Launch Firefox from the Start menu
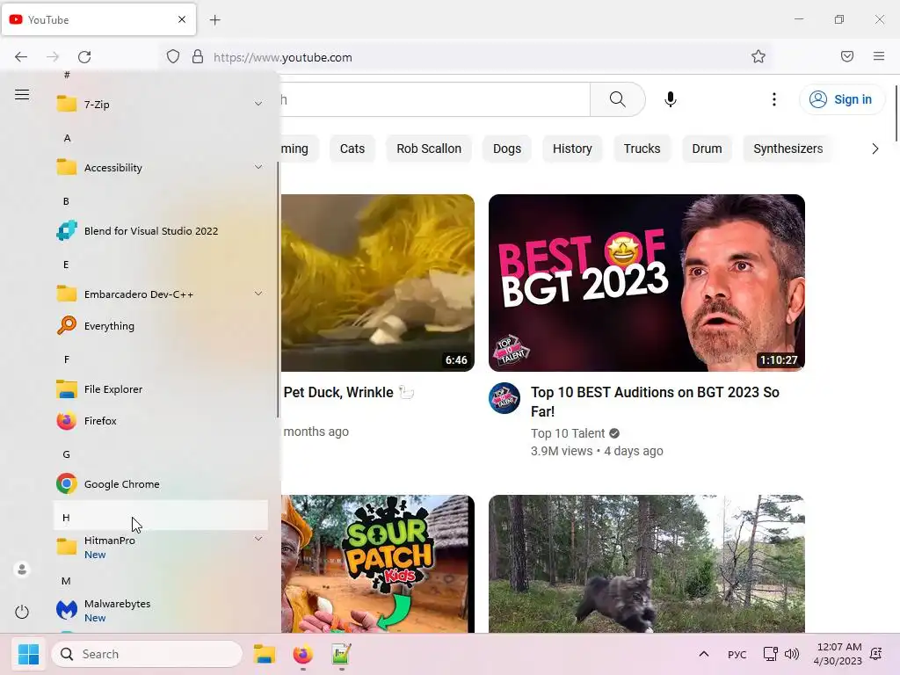The image size is (900, 675). 161,421
